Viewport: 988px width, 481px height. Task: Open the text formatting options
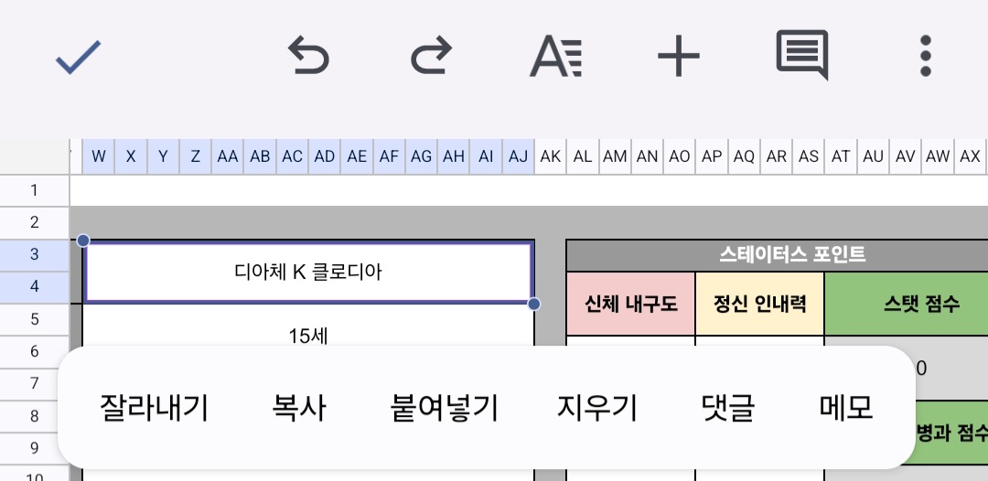[x=555, y=57]
